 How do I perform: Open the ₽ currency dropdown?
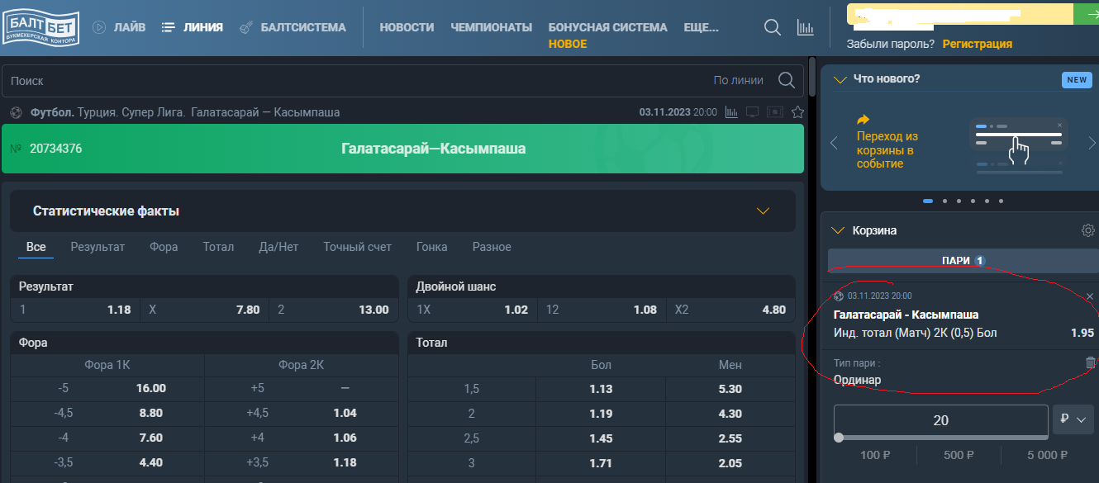pos(1073,420)
